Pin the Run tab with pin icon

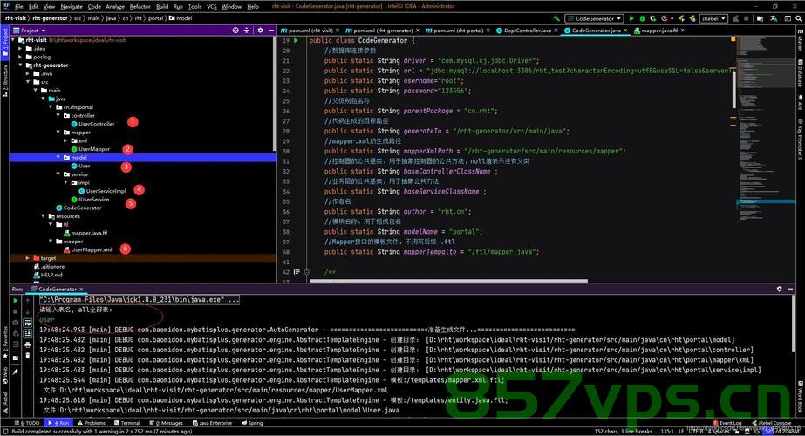16,371
